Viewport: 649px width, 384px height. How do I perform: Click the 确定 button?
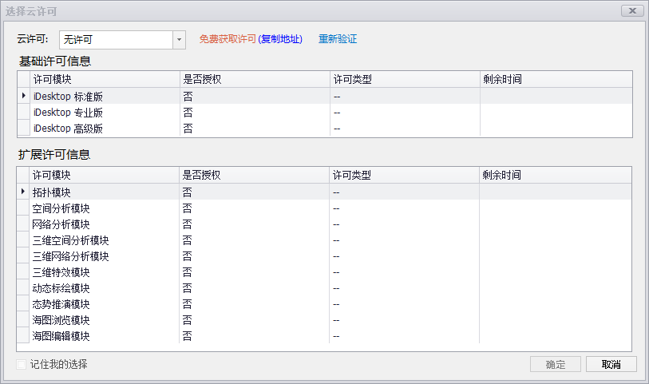point(556,364)
